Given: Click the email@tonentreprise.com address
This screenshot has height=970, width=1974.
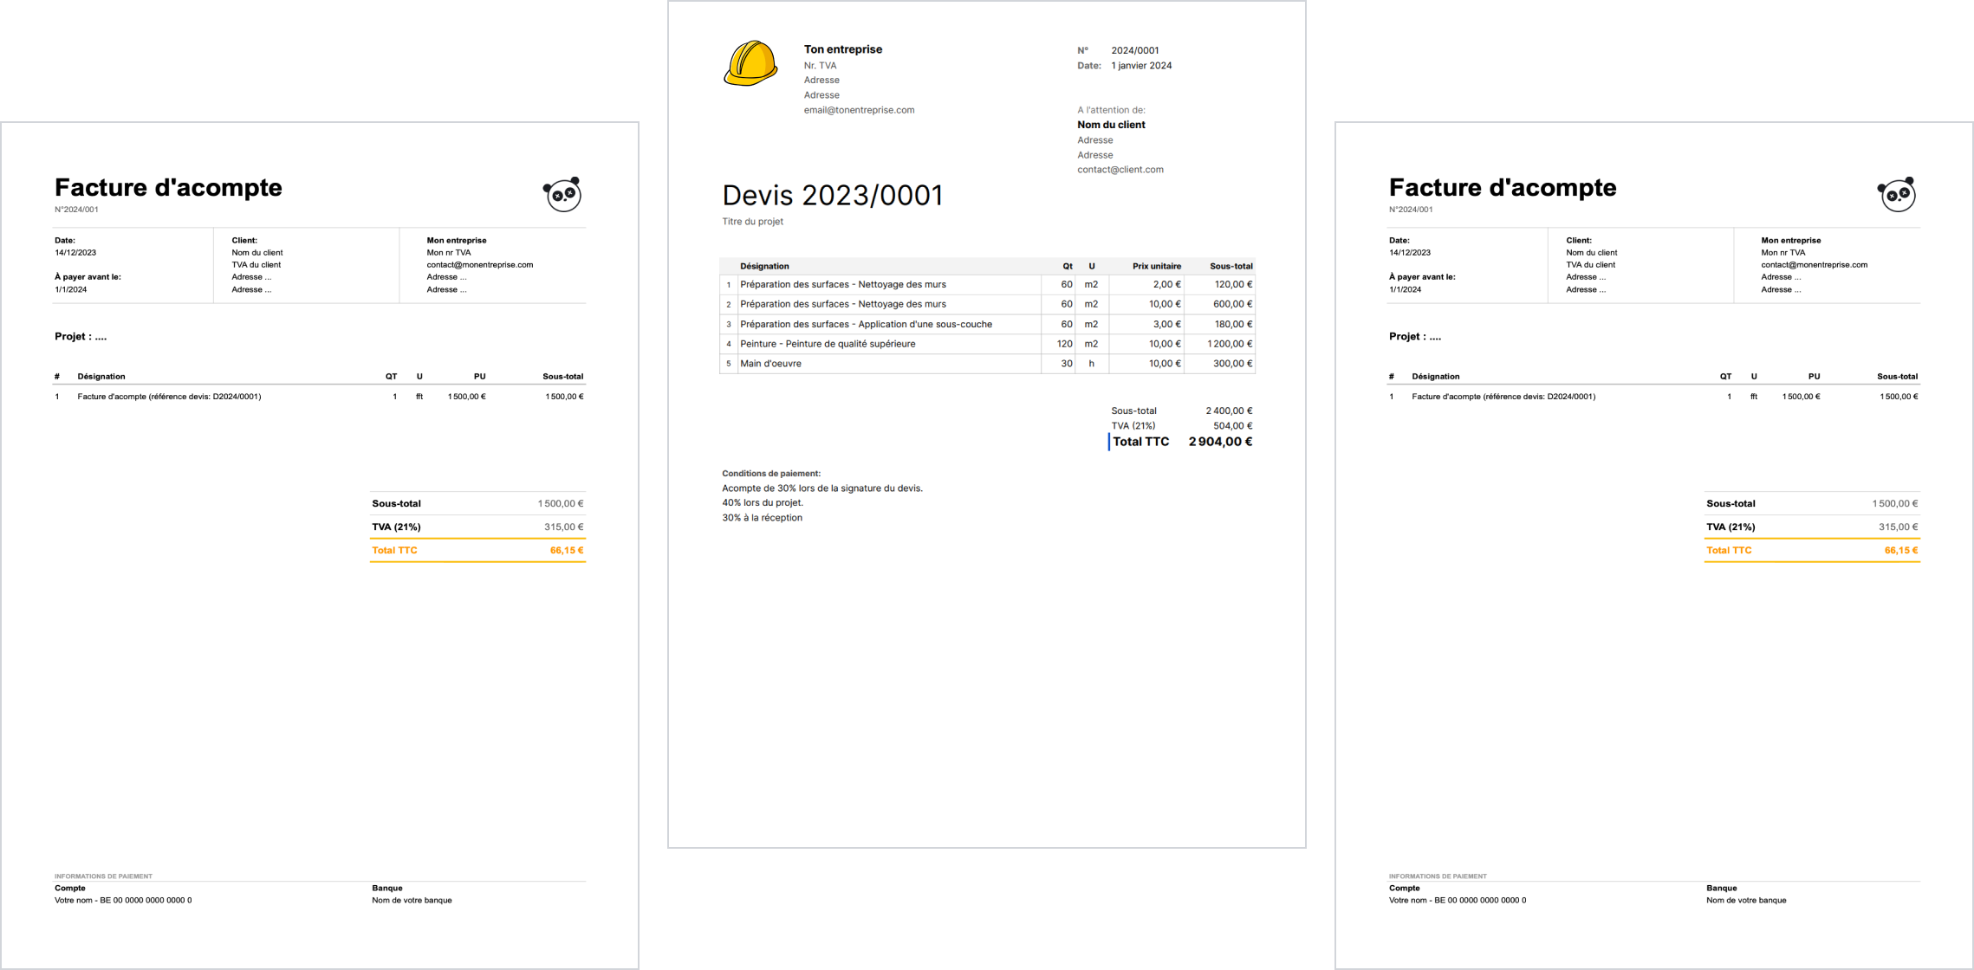Looking at the screenshot, I should point(859,110).
